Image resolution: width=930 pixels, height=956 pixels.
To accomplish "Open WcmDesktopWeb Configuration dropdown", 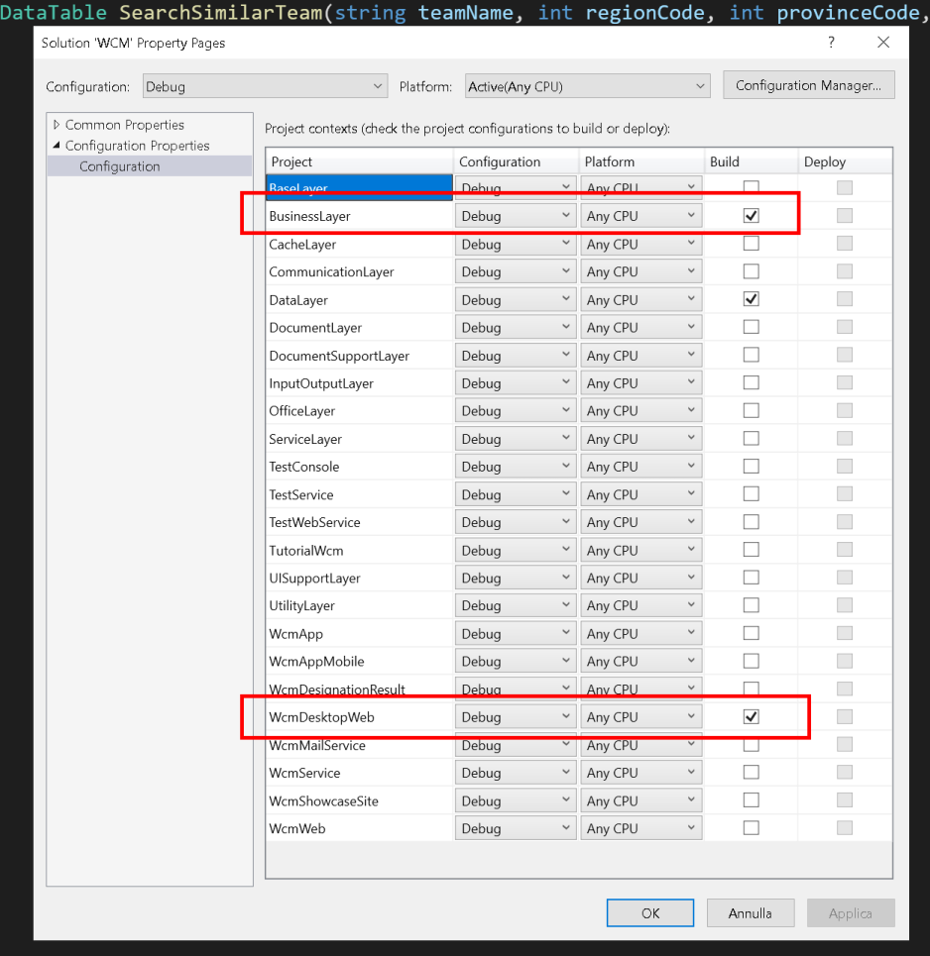I will coord(516,717).
